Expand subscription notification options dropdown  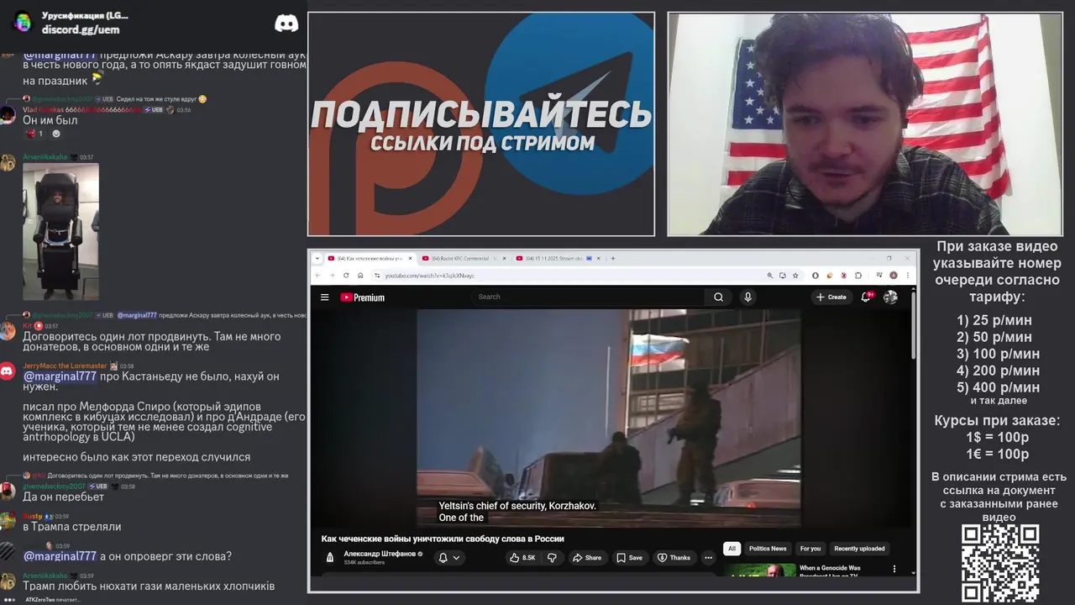[x=457, y=558]
